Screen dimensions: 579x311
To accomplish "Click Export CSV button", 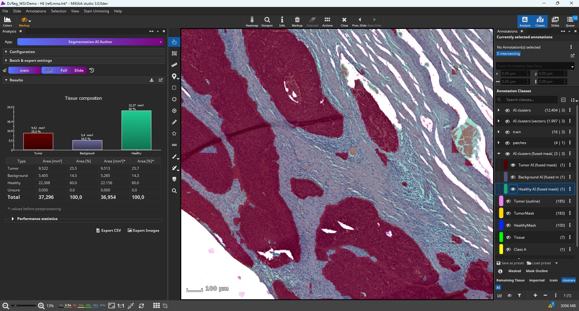I will [109, 231].
